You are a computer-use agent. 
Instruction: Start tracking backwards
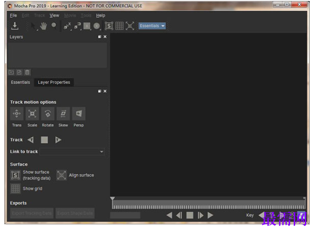[31, 140]
